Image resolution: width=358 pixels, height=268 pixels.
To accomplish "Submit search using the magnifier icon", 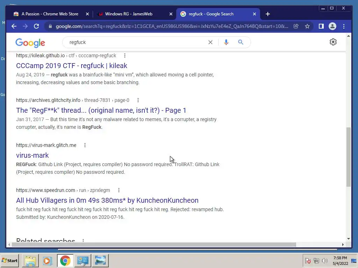I will (241, 42).
